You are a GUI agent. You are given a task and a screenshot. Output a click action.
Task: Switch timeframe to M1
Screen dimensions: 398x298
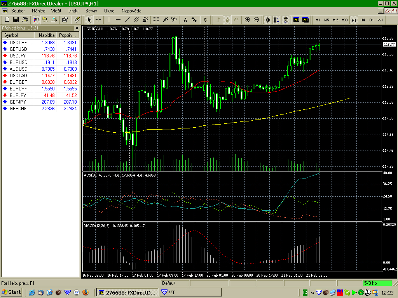click(x=318, y=20)
